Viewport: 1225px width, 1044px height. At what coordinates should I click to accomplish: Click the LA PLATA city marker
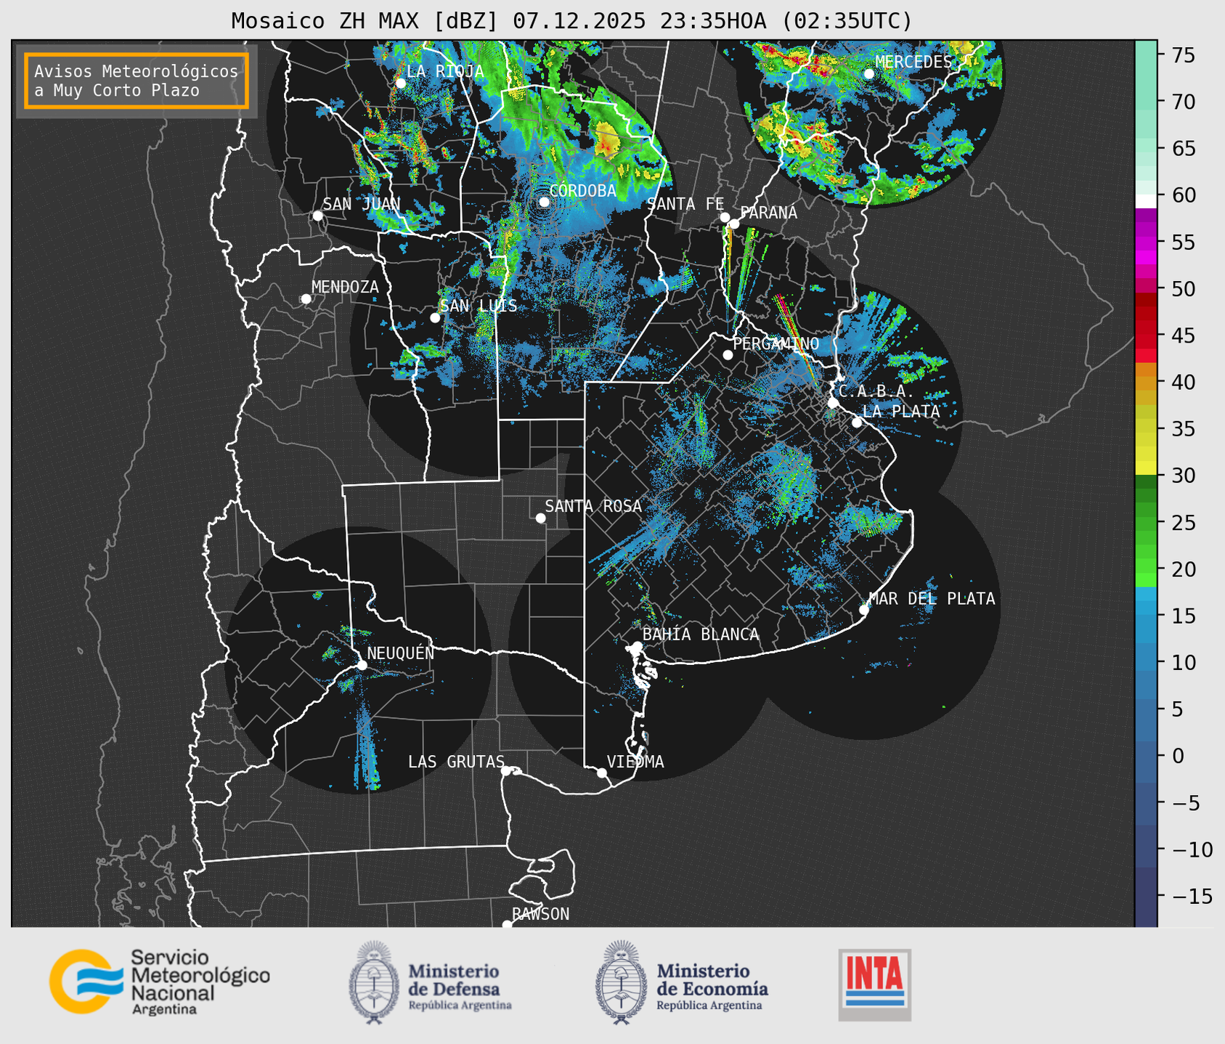(x=857, y=423)
